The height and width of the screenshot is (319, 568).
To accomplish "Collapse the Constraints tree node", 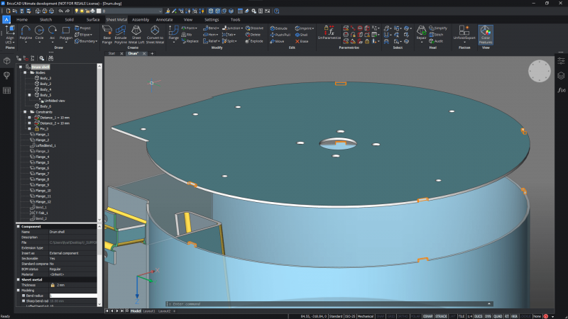I will click(x=24, y=112).
